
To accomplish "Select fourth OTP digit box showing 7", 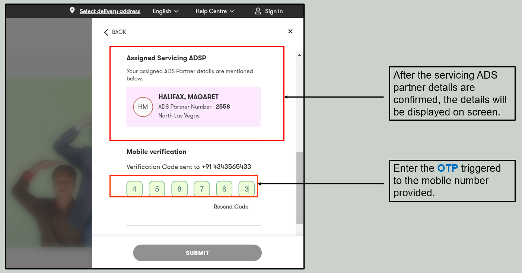I will click(x=202, y=189).
